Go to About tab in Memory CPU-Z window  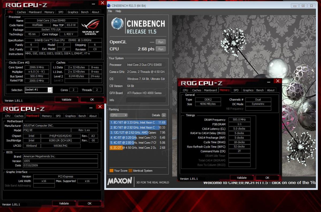point(271,90)
